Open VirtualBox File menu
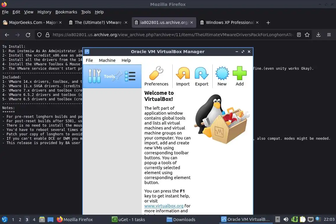 89,60
